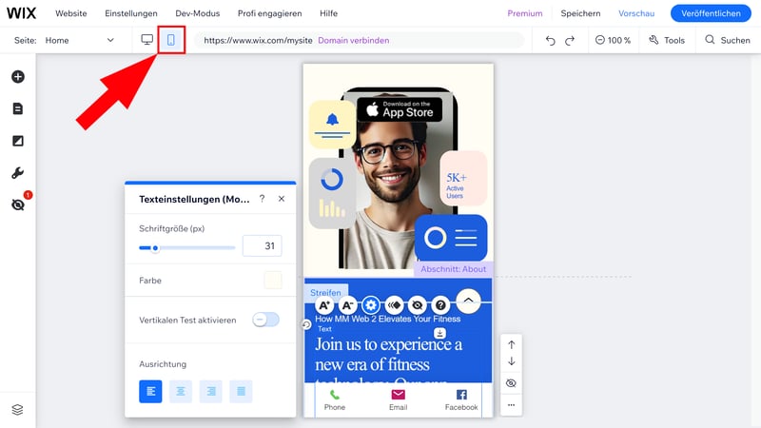Screen dimensions: 761x428
Task: Open the page background icon in sidebar
Action: coord(18,141)
